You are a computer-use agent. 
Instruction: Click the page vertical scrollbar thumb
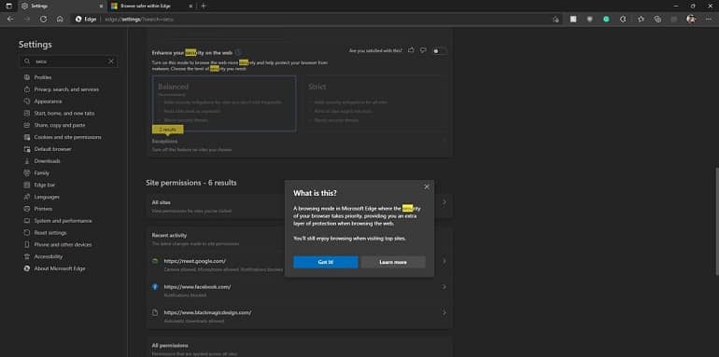[717, 221]
